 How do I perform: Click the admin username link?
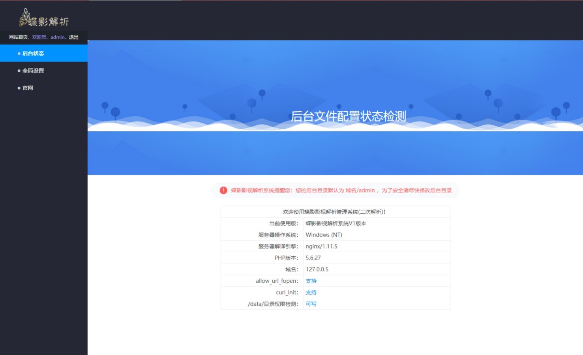pos(57,37)
